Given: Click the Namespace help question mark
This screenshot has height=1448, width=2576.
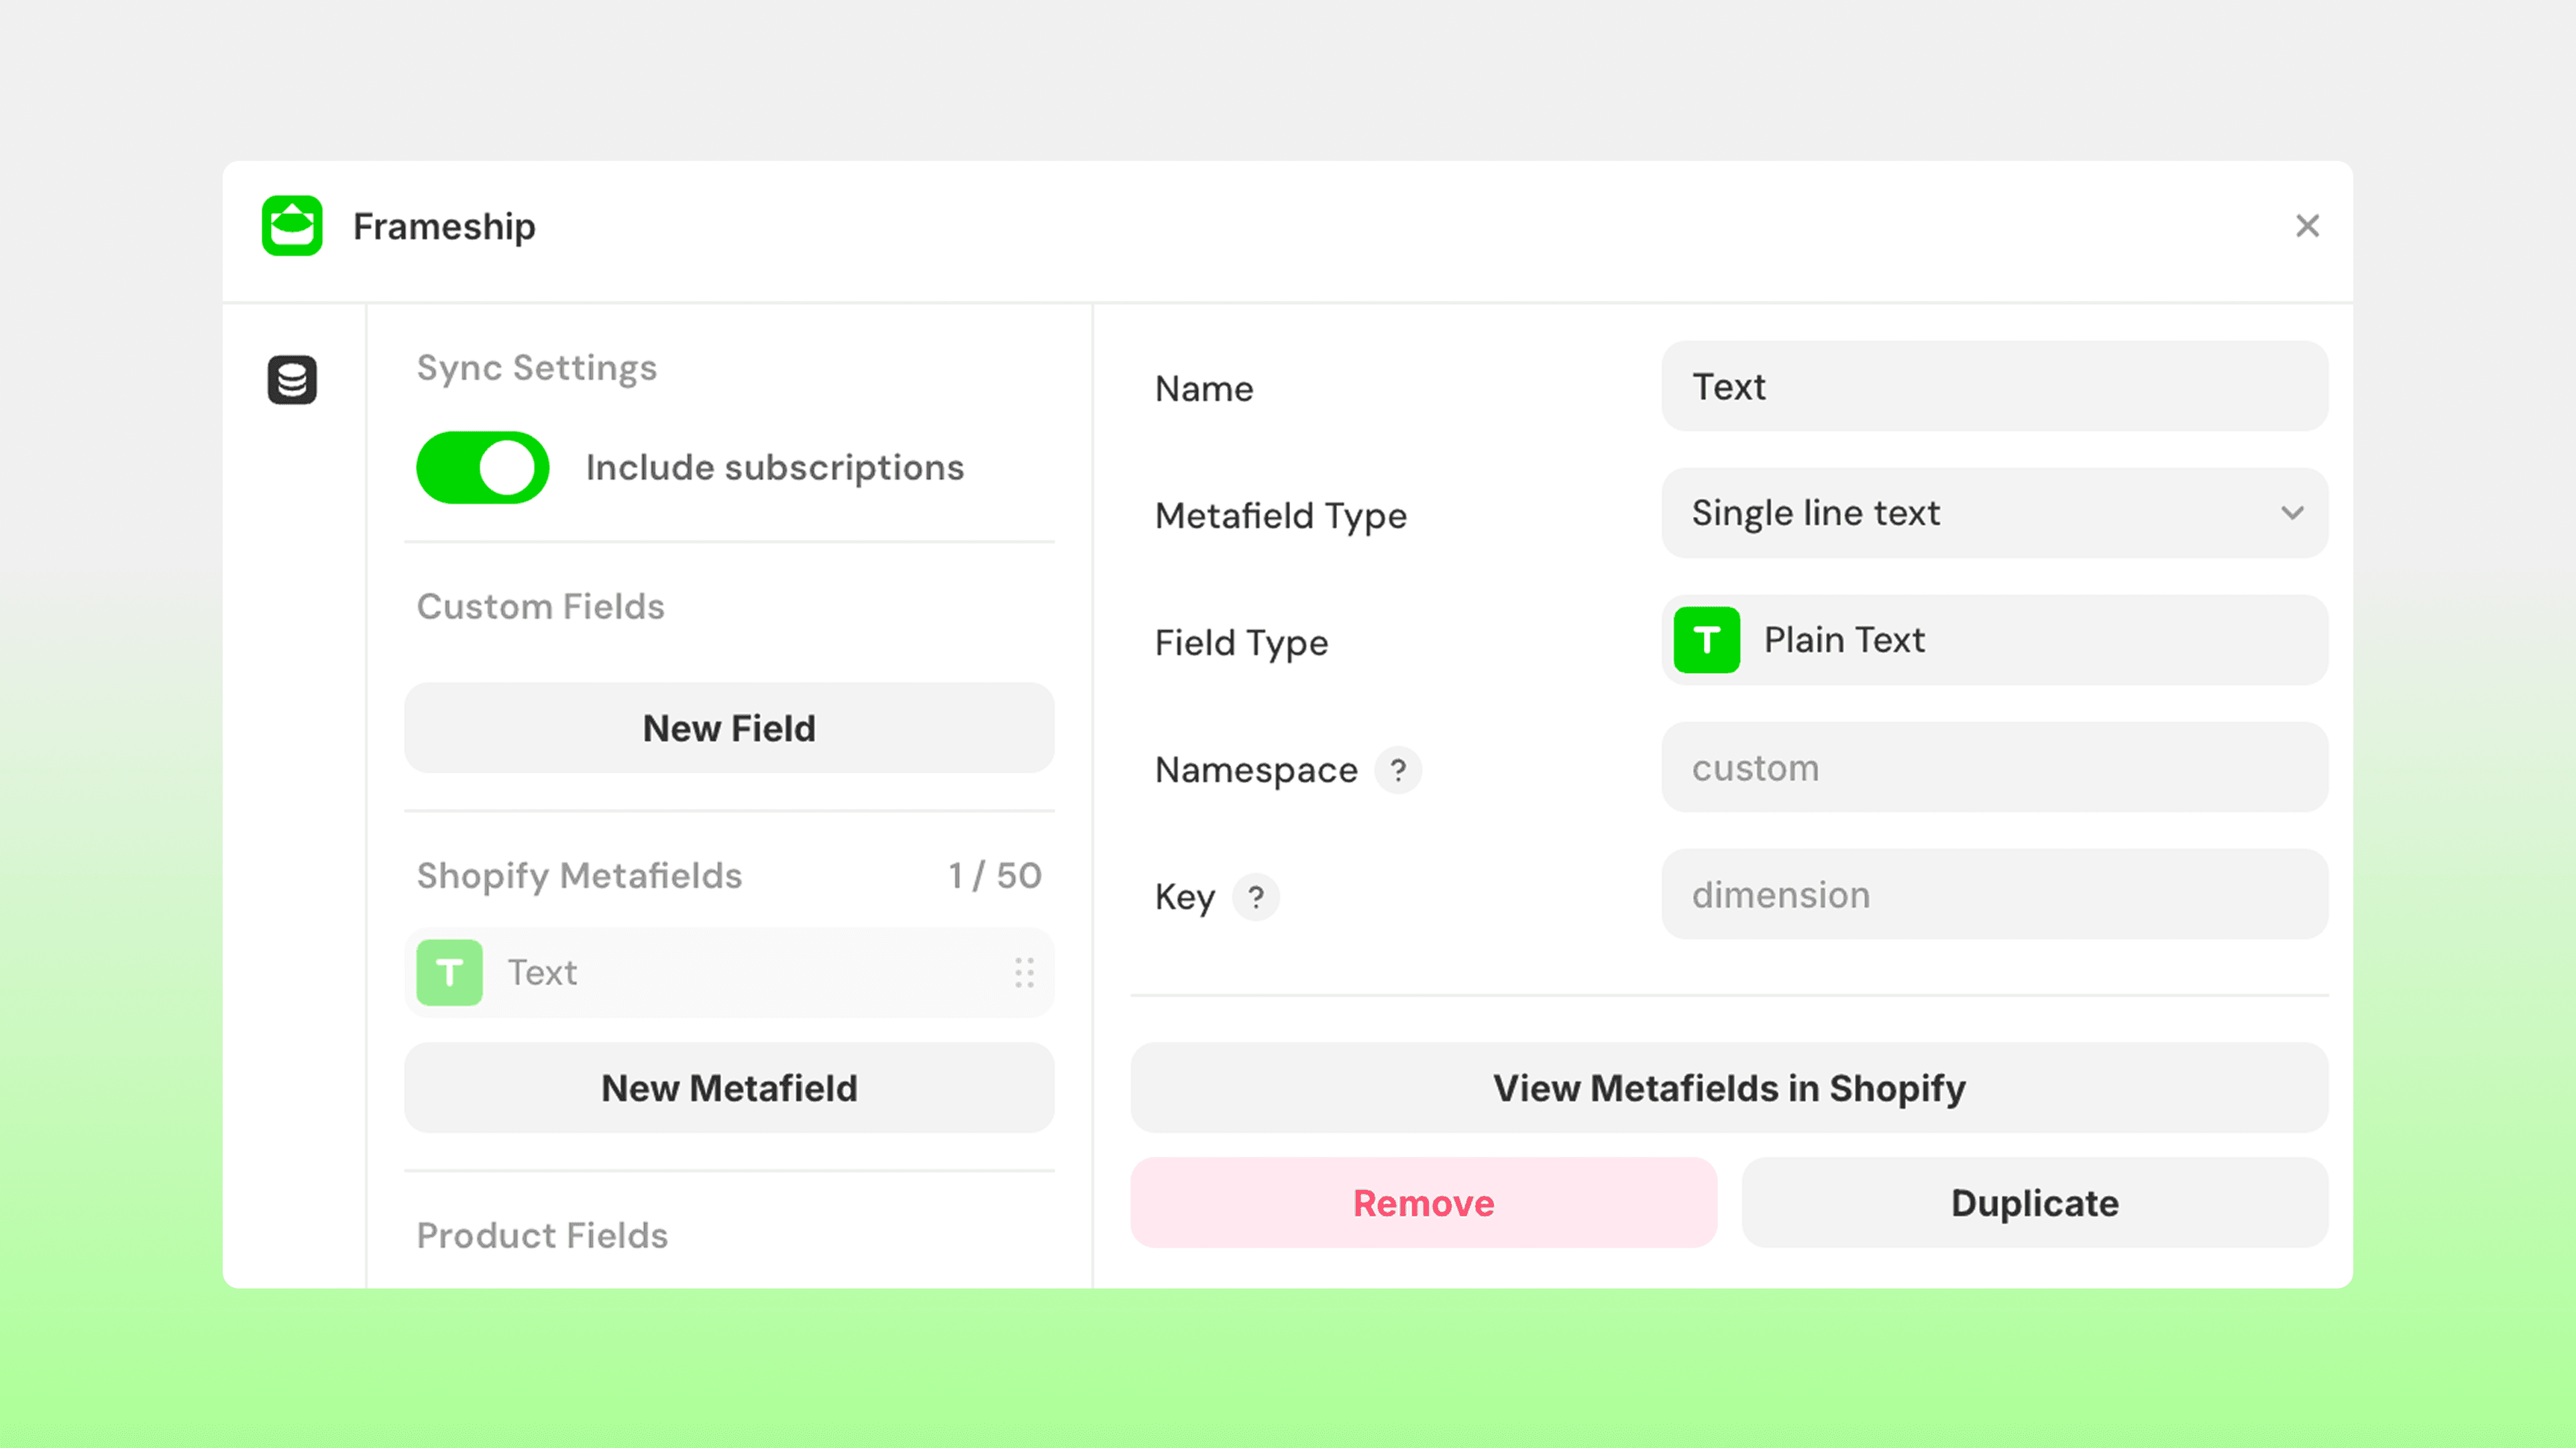Looking at the screenshot, I should [1397, 770].
